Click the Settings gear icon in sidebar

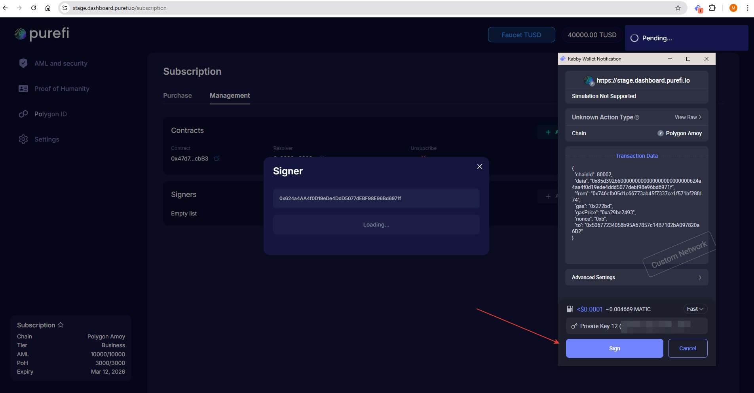tap(23, 139)
